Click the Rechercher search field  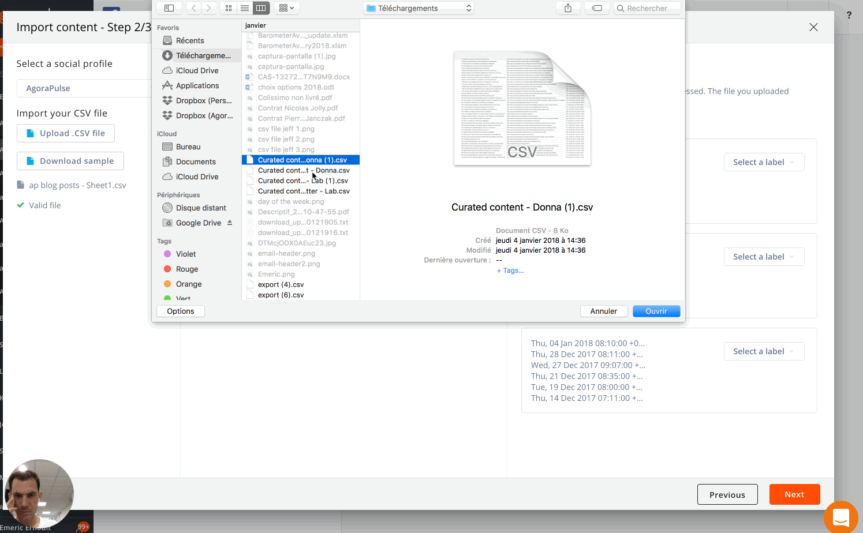[x=647, y=8]
